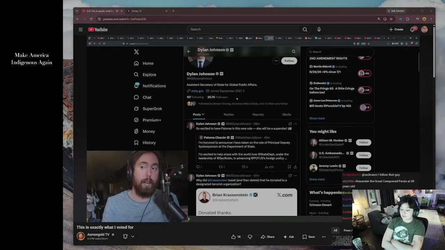445x250 pixels.
Task: Go back using Chrome's back arrow
Action: point(78,19)
